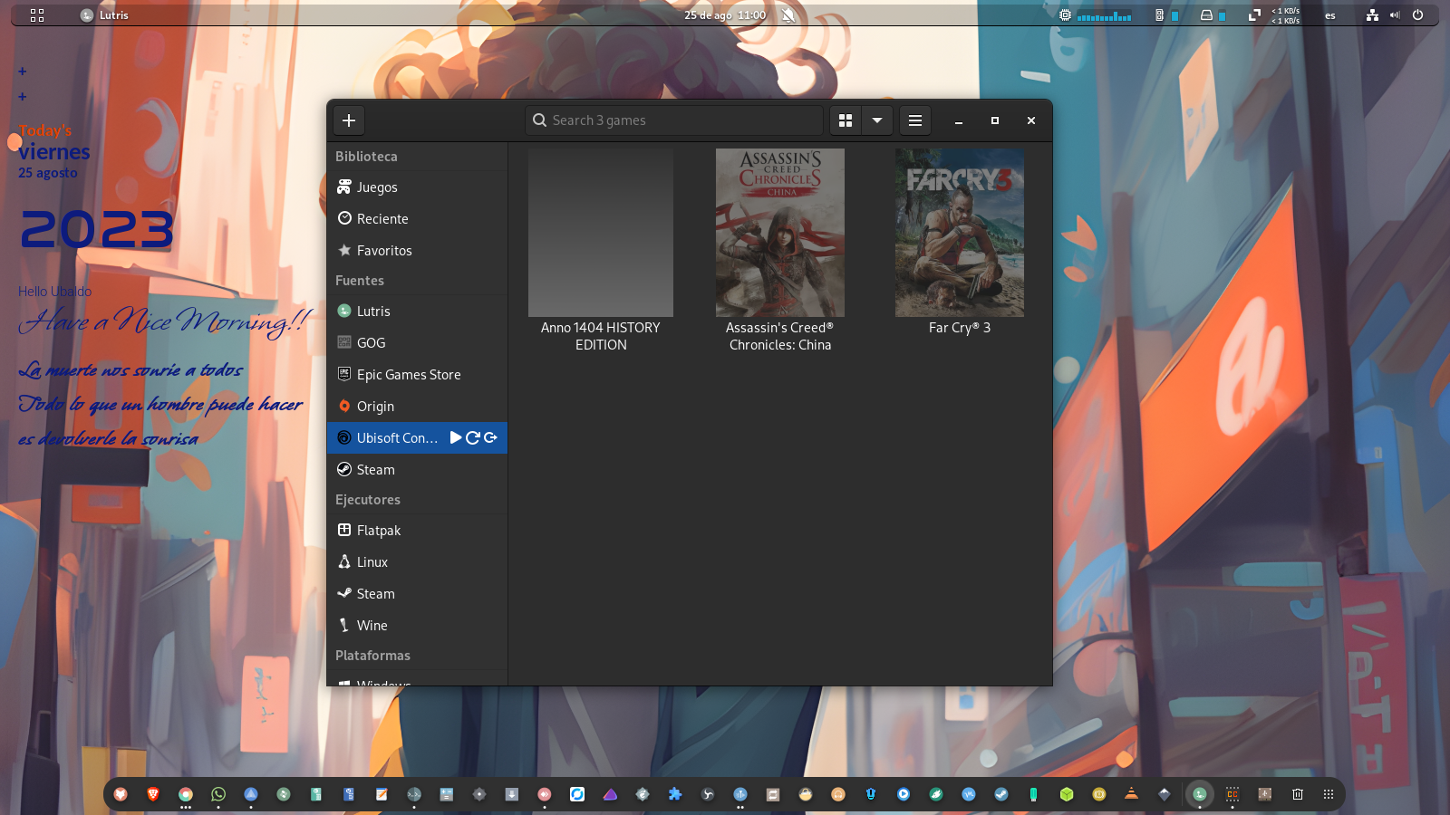
Task: Select the Linux runner
Action: (417, 562)
